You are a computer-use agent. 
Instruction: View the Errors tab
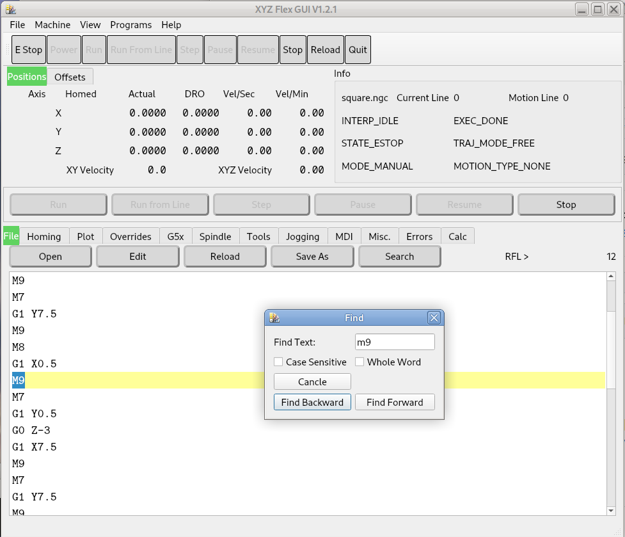point(420,236)
